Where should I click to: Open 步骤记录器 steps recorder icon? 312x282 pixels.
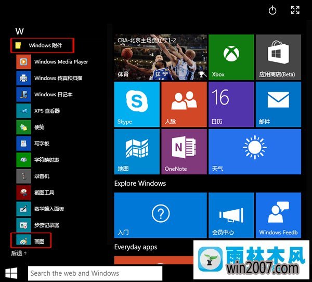pos(23,225)
